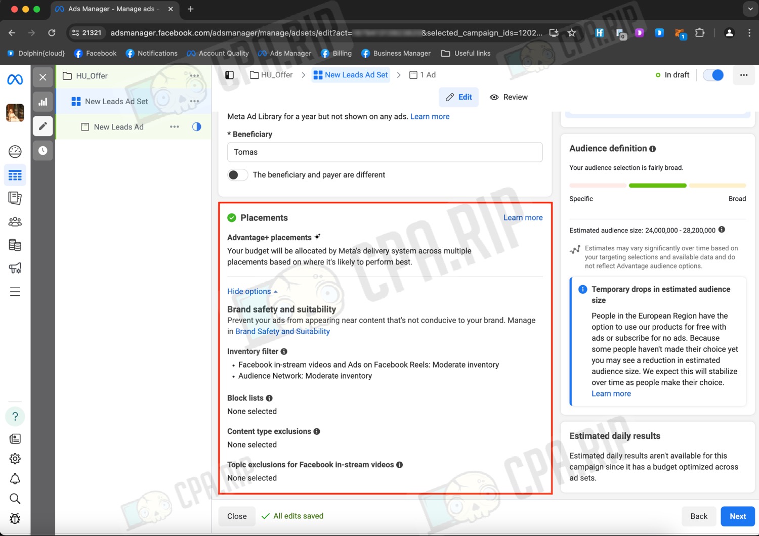
Task: Click Estimated audience size info icon
Action: point(722,230)
